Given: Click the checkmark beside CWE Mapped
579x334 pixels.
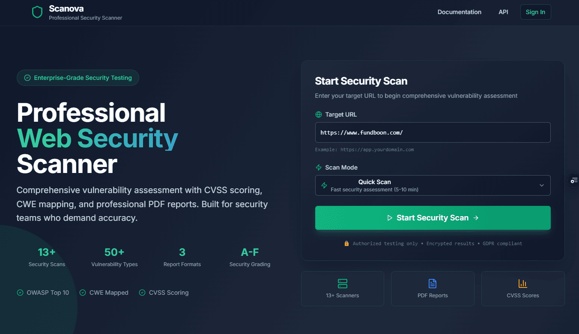Looking at the screenshot, I should pyautogui.click(x=82, y=293).
